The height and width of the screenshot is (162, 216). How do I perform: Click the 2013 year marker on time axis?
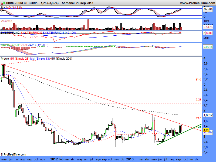130,159
